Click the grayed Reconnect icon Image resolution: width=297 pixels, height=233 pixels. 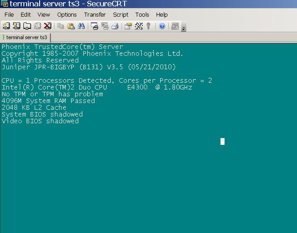click(37, 26)
